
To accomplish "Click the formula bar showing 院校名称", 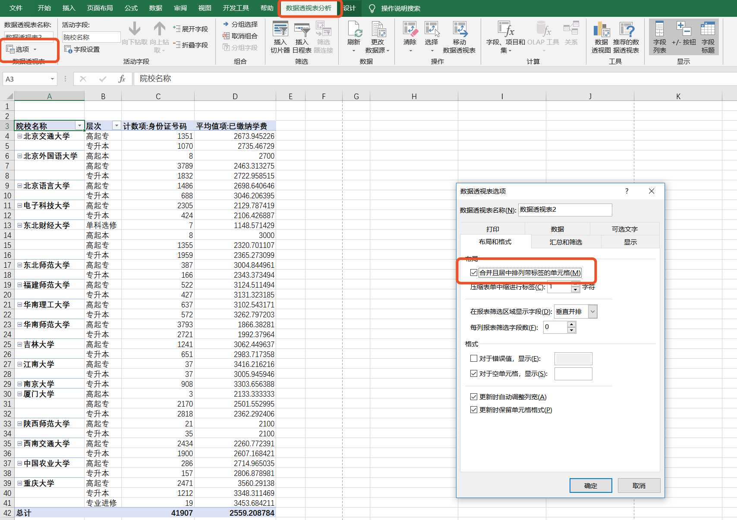I will [x=435, y=78].
